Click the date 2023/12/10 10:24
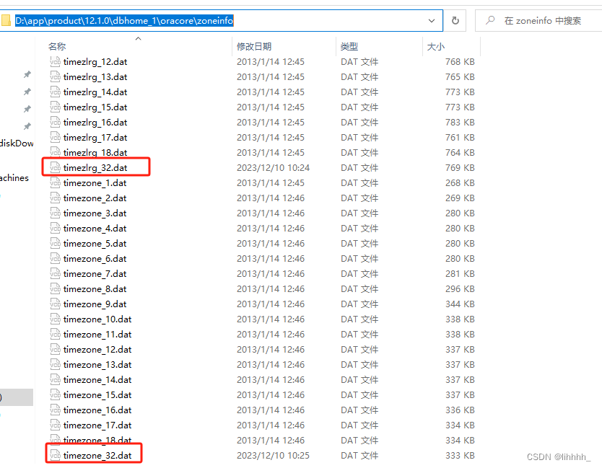The width and height of the screenshot is (602, 468). (x=273, y=167)
